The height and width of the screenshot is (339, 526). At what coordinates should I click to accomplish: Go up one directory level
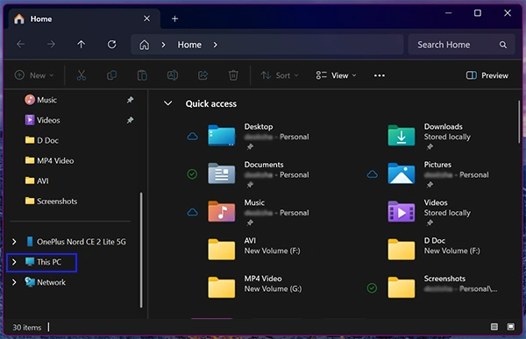click(82, 45)
